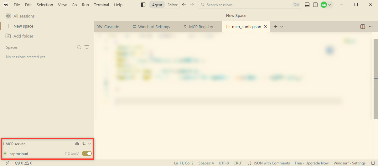The width and height of the screenshot is (378, 166).
Task: Switch to Agent mode
Action: (157, 5)
